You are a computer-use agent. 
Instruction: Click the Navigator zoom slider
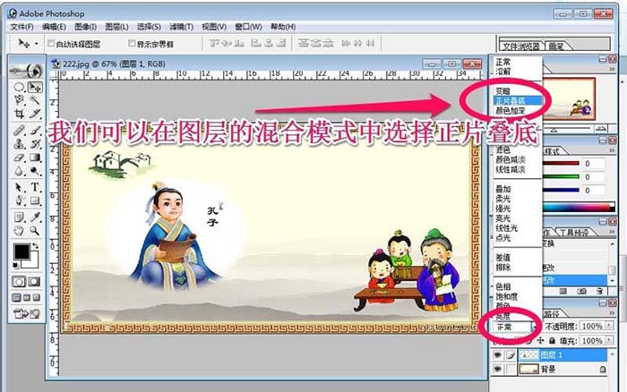(x=554, y=130)
